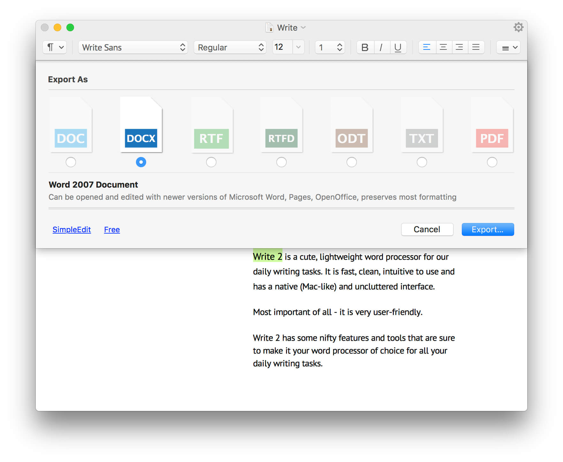Click 'Write 2 has some nifty features' line
563x462 pixels.
tap(354, 338)
